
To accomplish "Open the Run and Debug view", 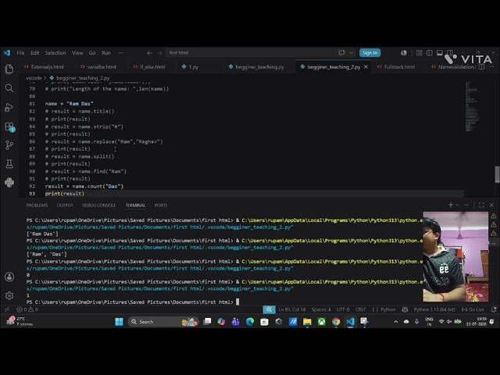I will [9, 107].
